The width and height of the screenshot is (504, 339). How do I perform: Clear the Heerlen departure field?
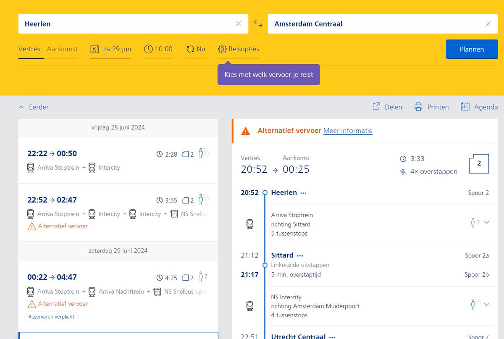[239, 24]
